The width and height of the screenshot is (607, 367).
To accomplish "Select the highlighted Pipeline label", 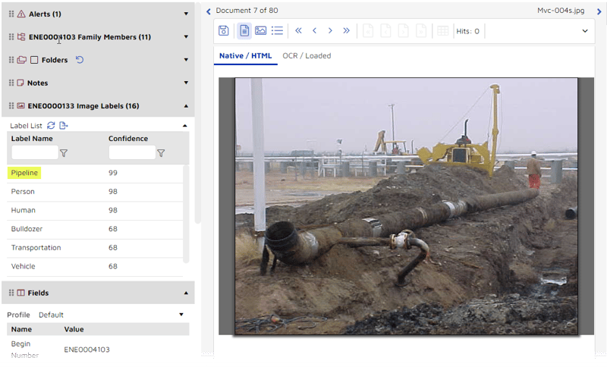I will click(24, 172).
